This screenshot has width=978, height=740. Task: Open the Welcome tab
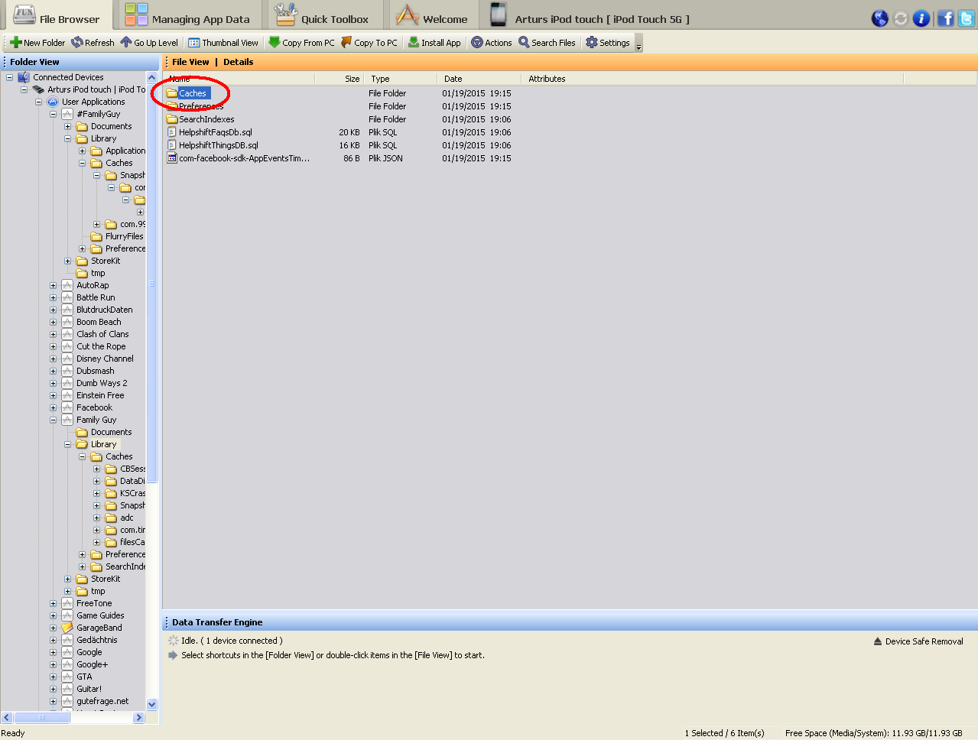[432, 16]
